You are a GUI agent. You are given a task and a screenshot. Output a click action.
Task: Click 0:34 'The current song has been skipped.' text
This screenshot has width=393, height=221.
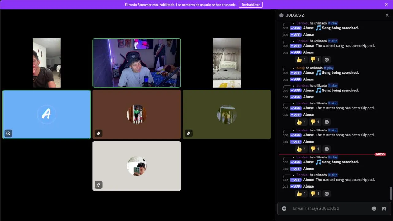pyautogui.click(x=345, y=180)
